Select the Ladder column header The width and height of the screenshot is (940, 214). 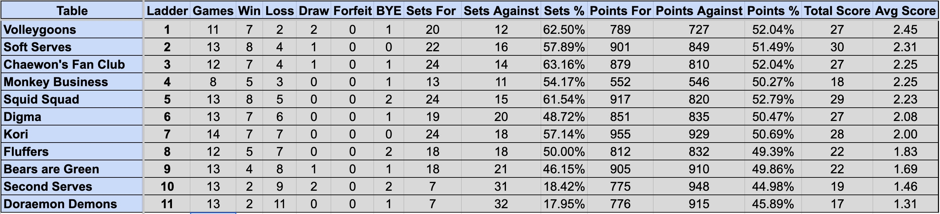pos(167,11)
